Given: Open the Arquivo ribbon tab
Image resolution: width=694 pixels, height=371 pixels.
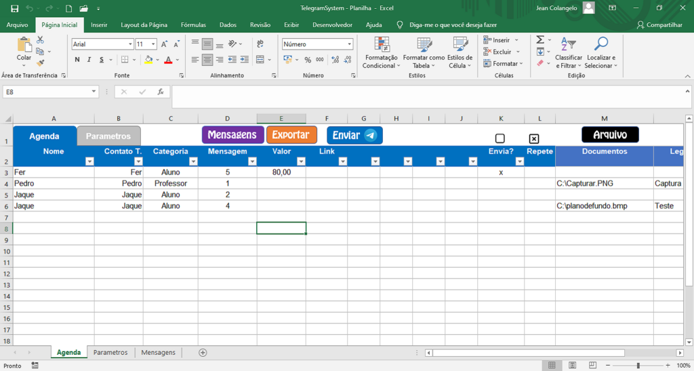Looking at the screenshot, I should pyautogui.click(x=17, y=25).
